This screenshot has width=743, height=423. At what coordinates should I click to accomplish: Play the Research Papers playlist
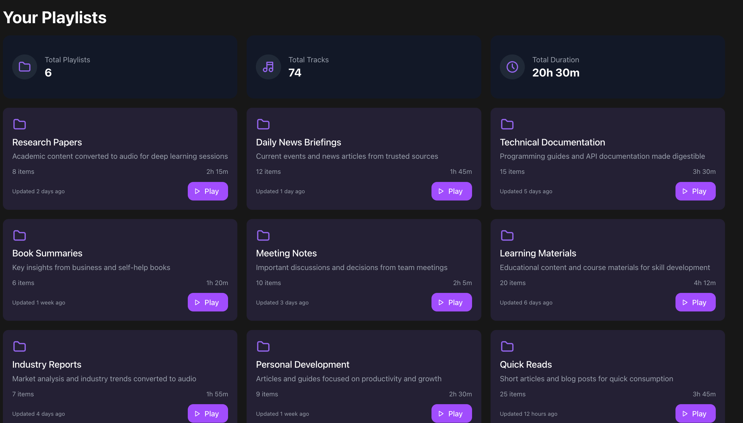(x=207, y=191)
